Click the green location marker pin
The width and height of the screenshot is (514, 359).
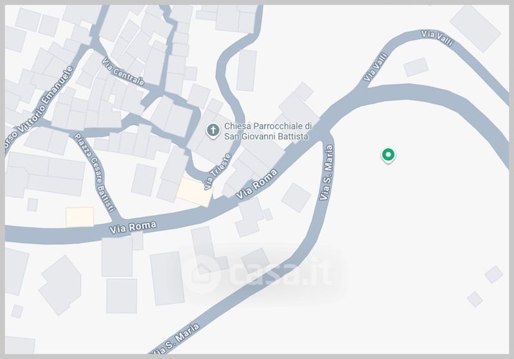[388, 155]
